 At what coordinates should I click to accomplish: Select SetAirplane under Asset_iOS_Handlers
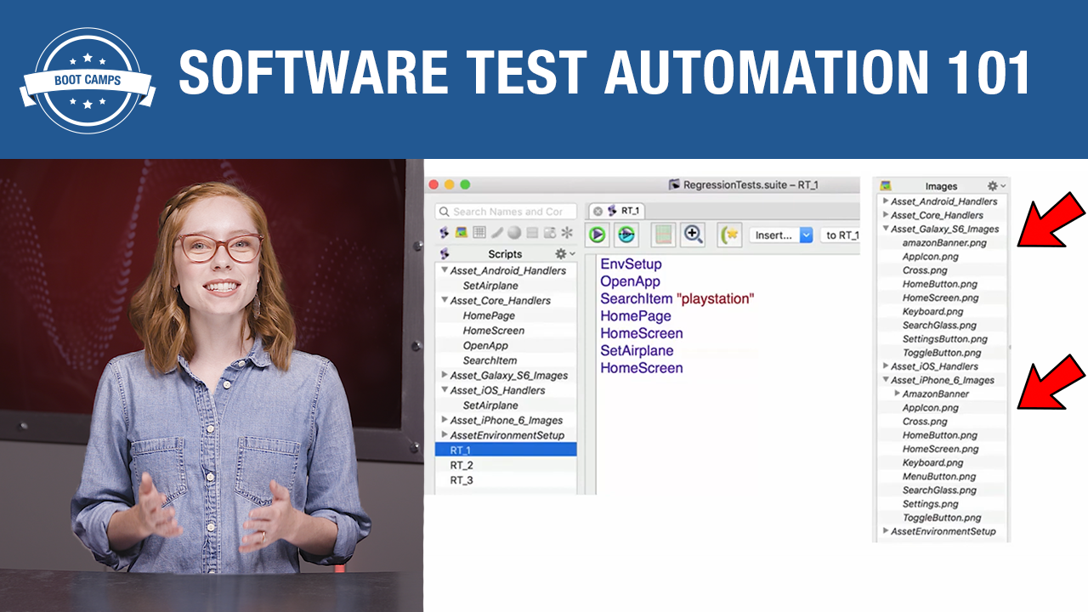490,405
